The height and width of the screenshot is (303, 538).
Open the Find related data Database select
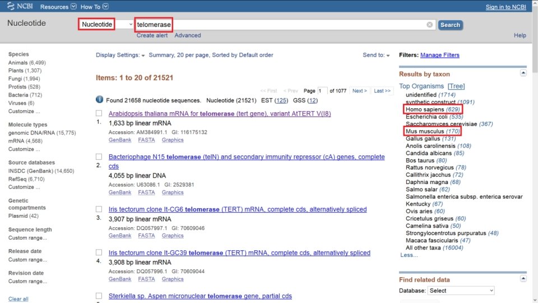coord(461,291)
